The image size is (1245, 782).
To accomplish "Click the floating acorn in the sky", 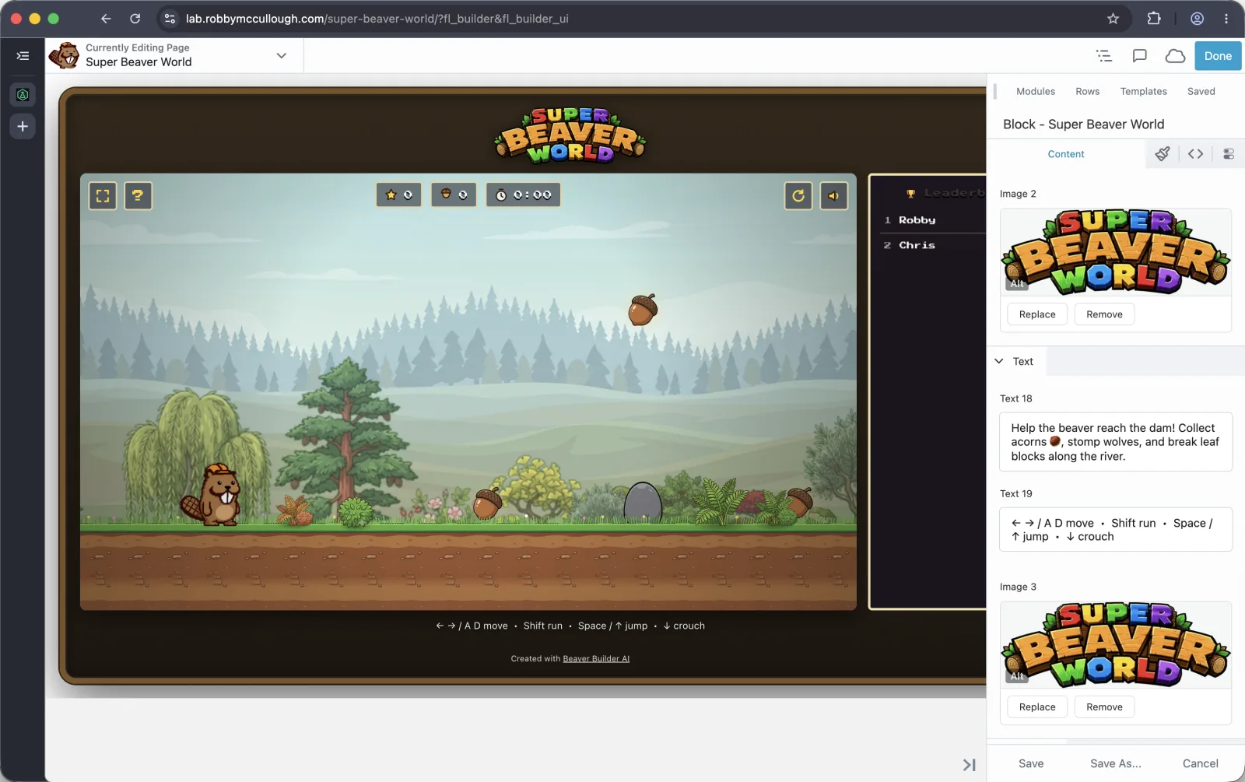I will click(x=643, y=310).
